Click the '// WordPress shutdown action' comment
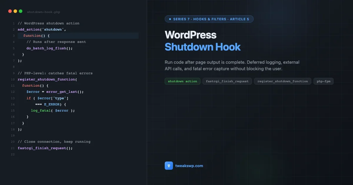This screenshot has height=185, width=353. pyautogui.click(x=49, y=23)
